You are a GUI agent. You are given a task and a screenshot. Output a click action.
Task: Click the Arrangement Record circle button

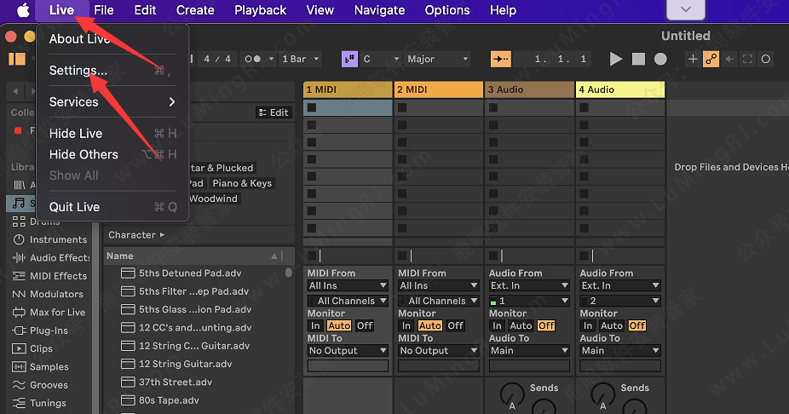coord(660,59)
